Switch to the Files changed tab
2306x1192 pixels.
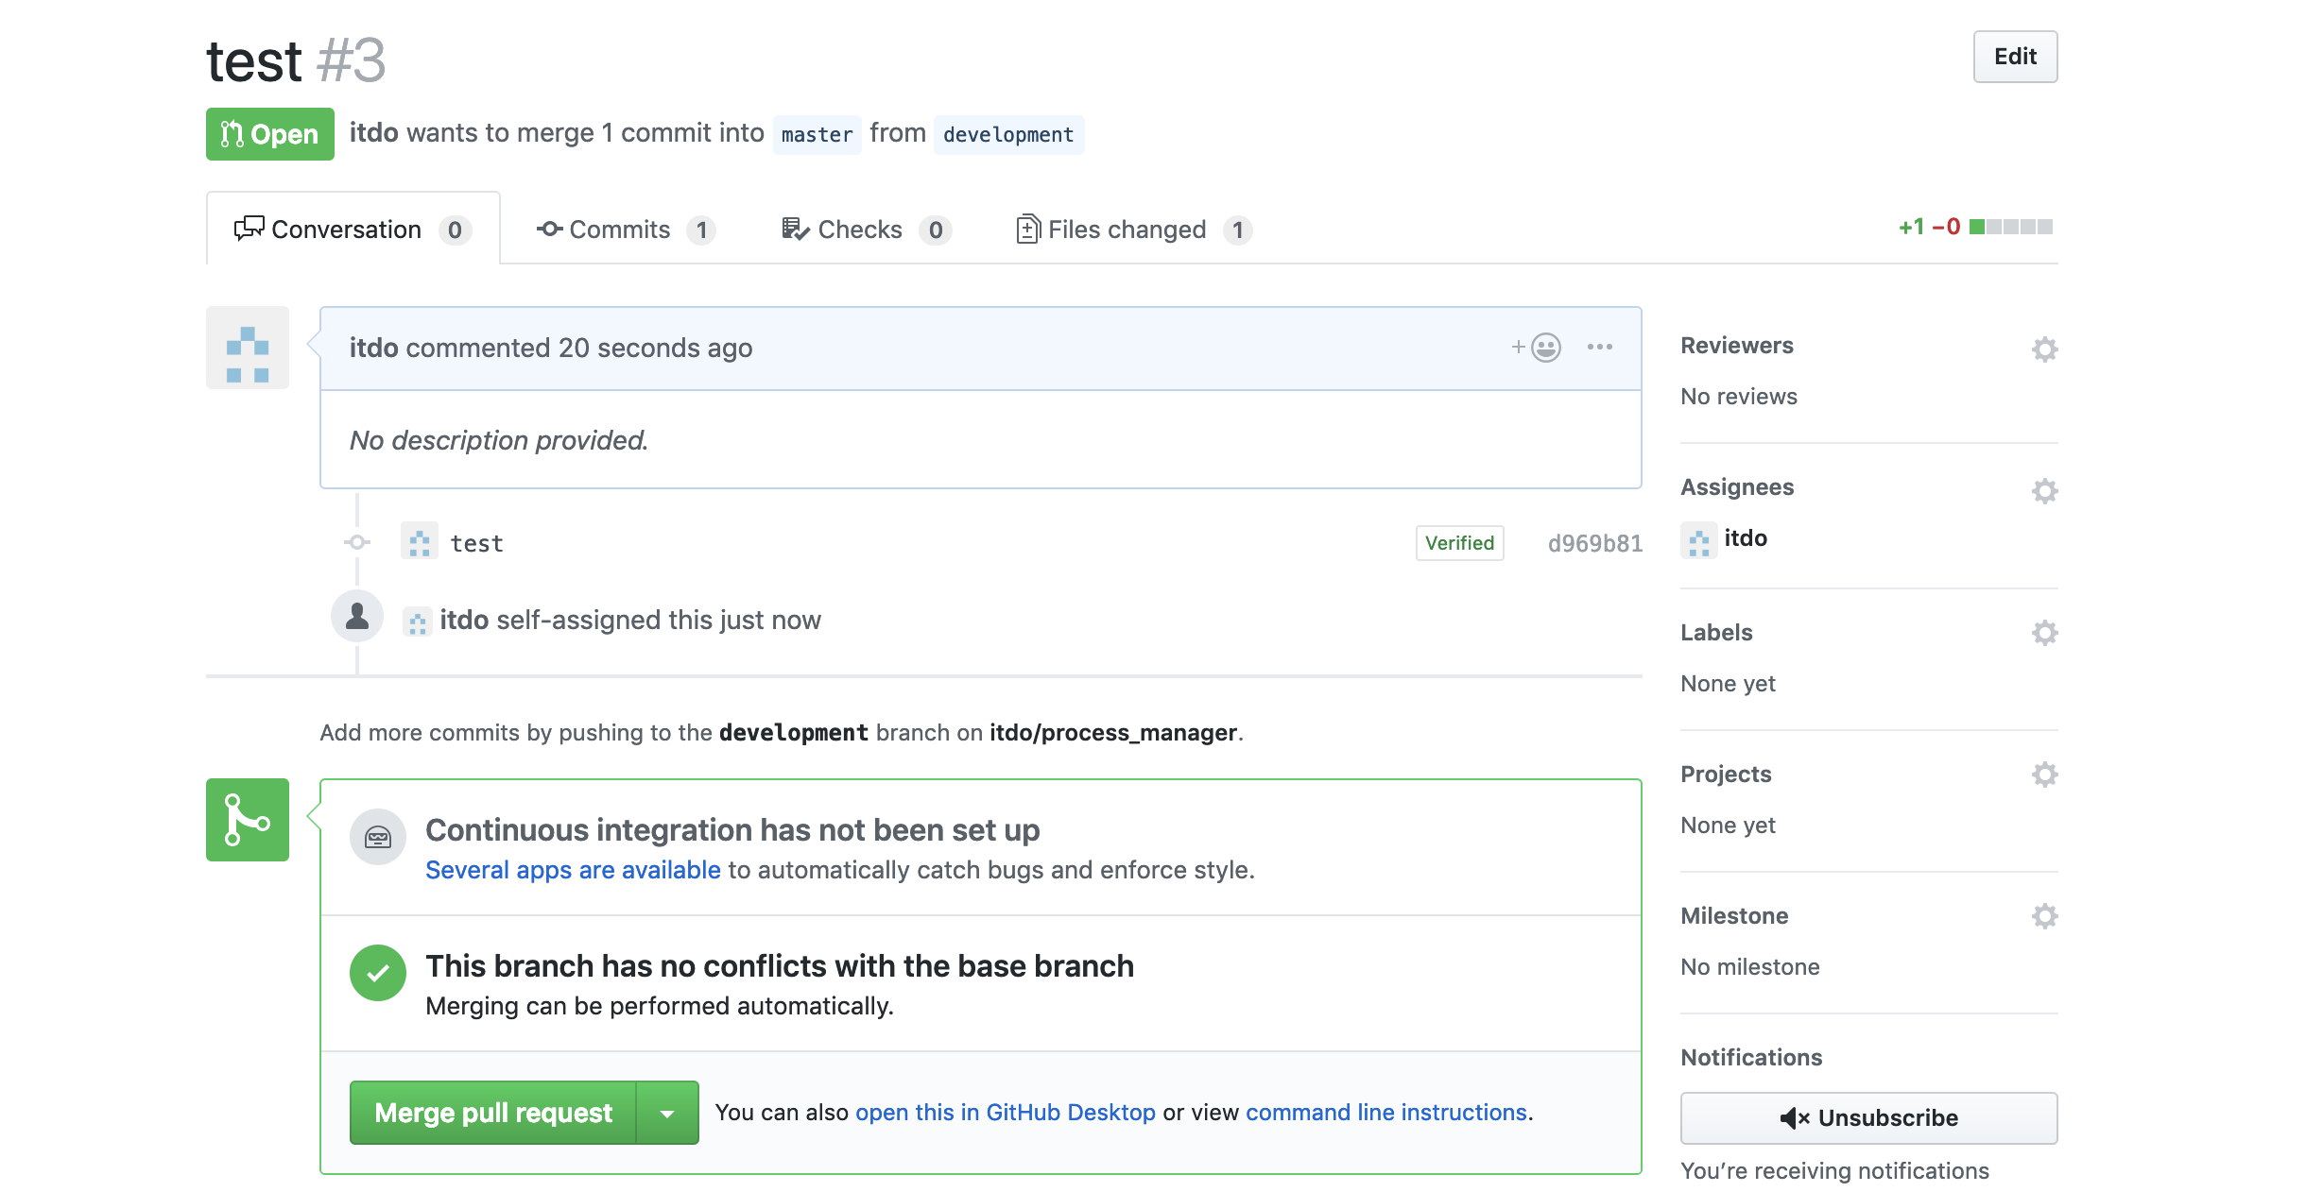point(1134,230)
